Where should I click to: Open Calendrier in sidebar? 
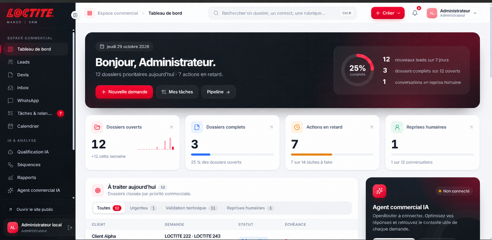(36, 126)
